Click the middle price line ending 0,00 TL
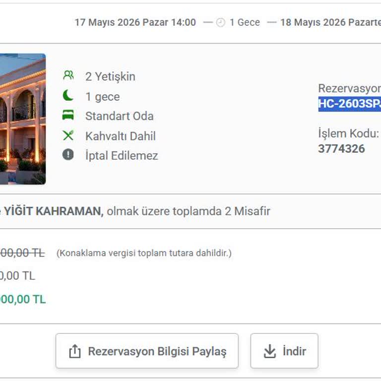Image resolution: width=381 pixels, height=381 pixels. click(x=17, y=276)
